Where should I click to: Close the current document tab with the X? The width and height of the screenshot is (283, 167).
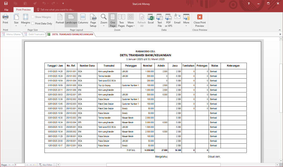coord(280,34)
